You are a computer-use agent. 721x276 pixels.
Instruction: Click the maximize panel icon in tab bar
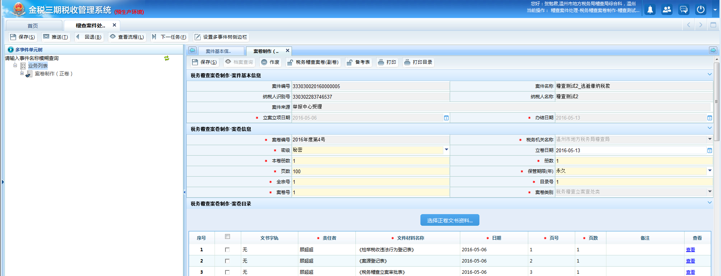[713, 25]
